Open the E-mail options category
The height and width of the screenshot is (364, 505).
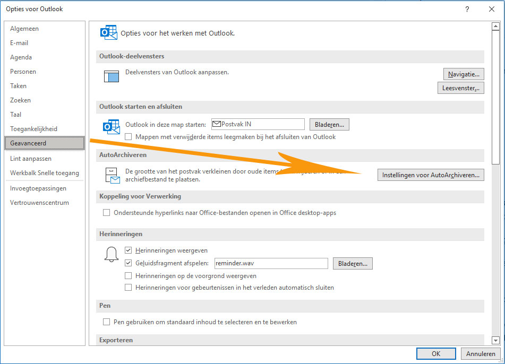(x=19, y=43)
